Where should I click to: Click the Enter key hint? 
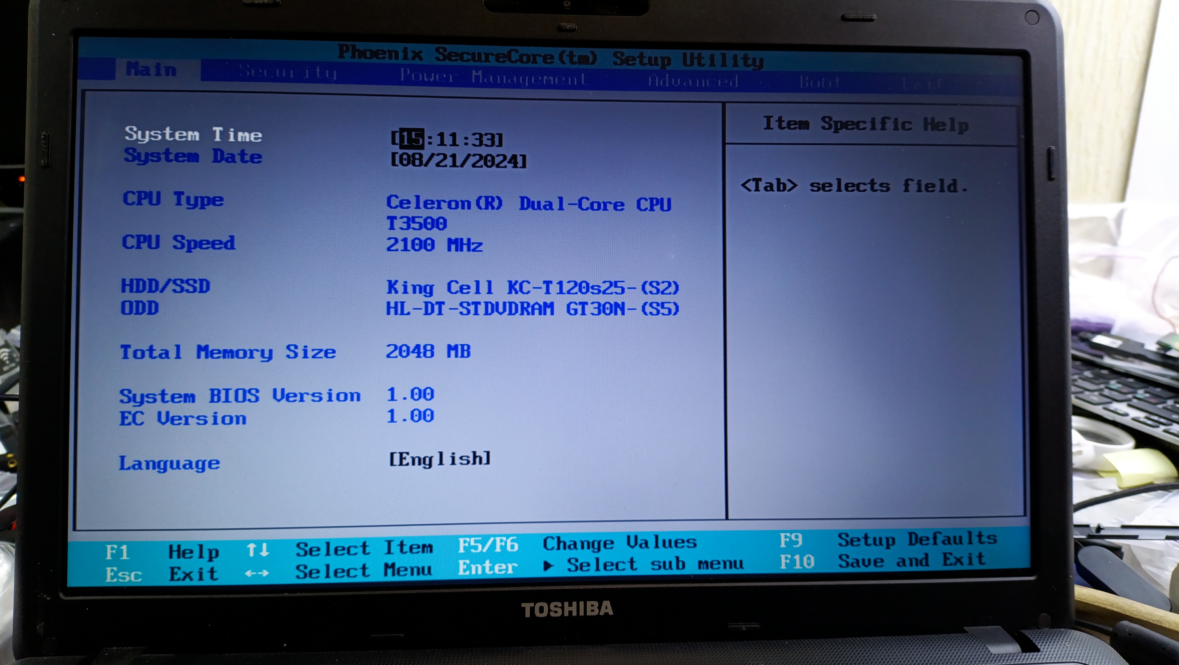[488, 568]
